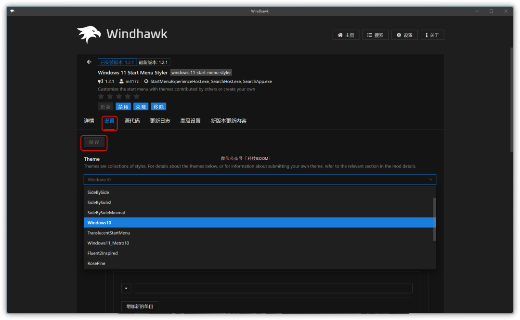Viewport: 520px width, 320px height.
Task: Click the empty text input field
Action: 273,288
